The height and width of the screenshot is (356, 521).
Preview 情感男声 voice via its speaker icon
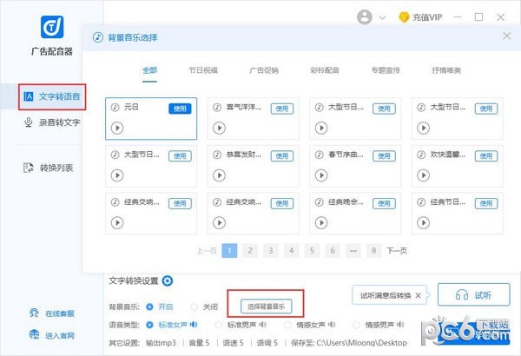tap(400, 325)
